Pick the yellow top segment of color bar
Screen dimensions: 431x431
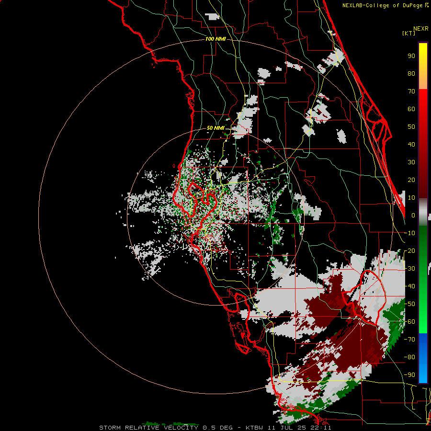(x=423, y=66)
